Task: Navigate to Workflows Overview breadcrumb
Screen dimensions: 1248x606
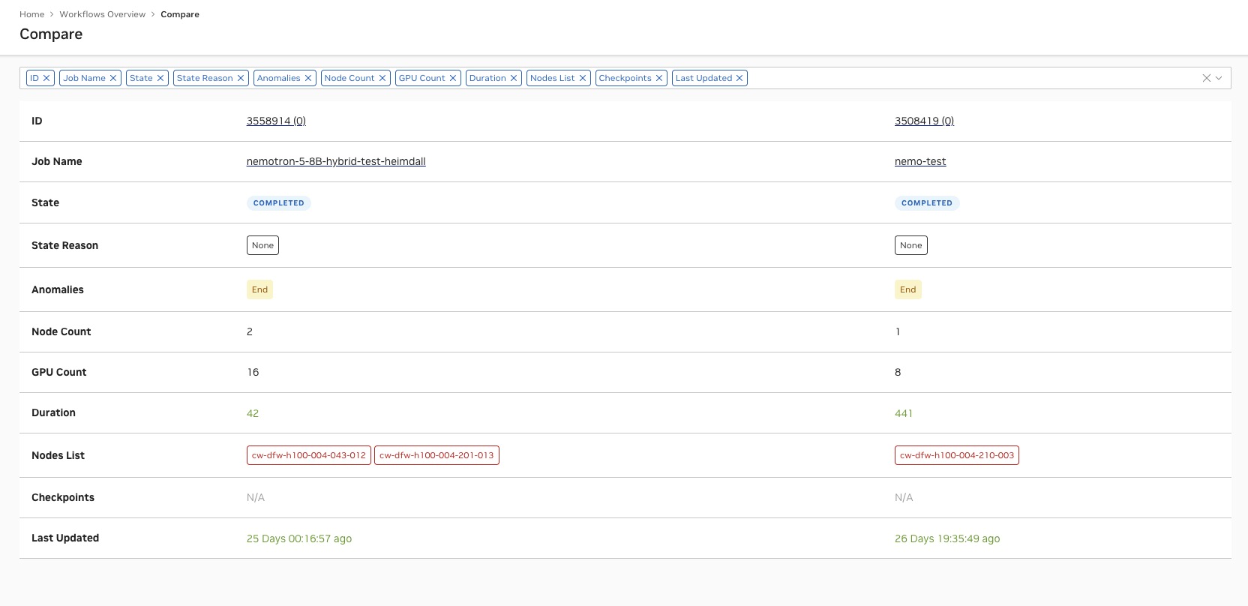Action: pos(103,14)
